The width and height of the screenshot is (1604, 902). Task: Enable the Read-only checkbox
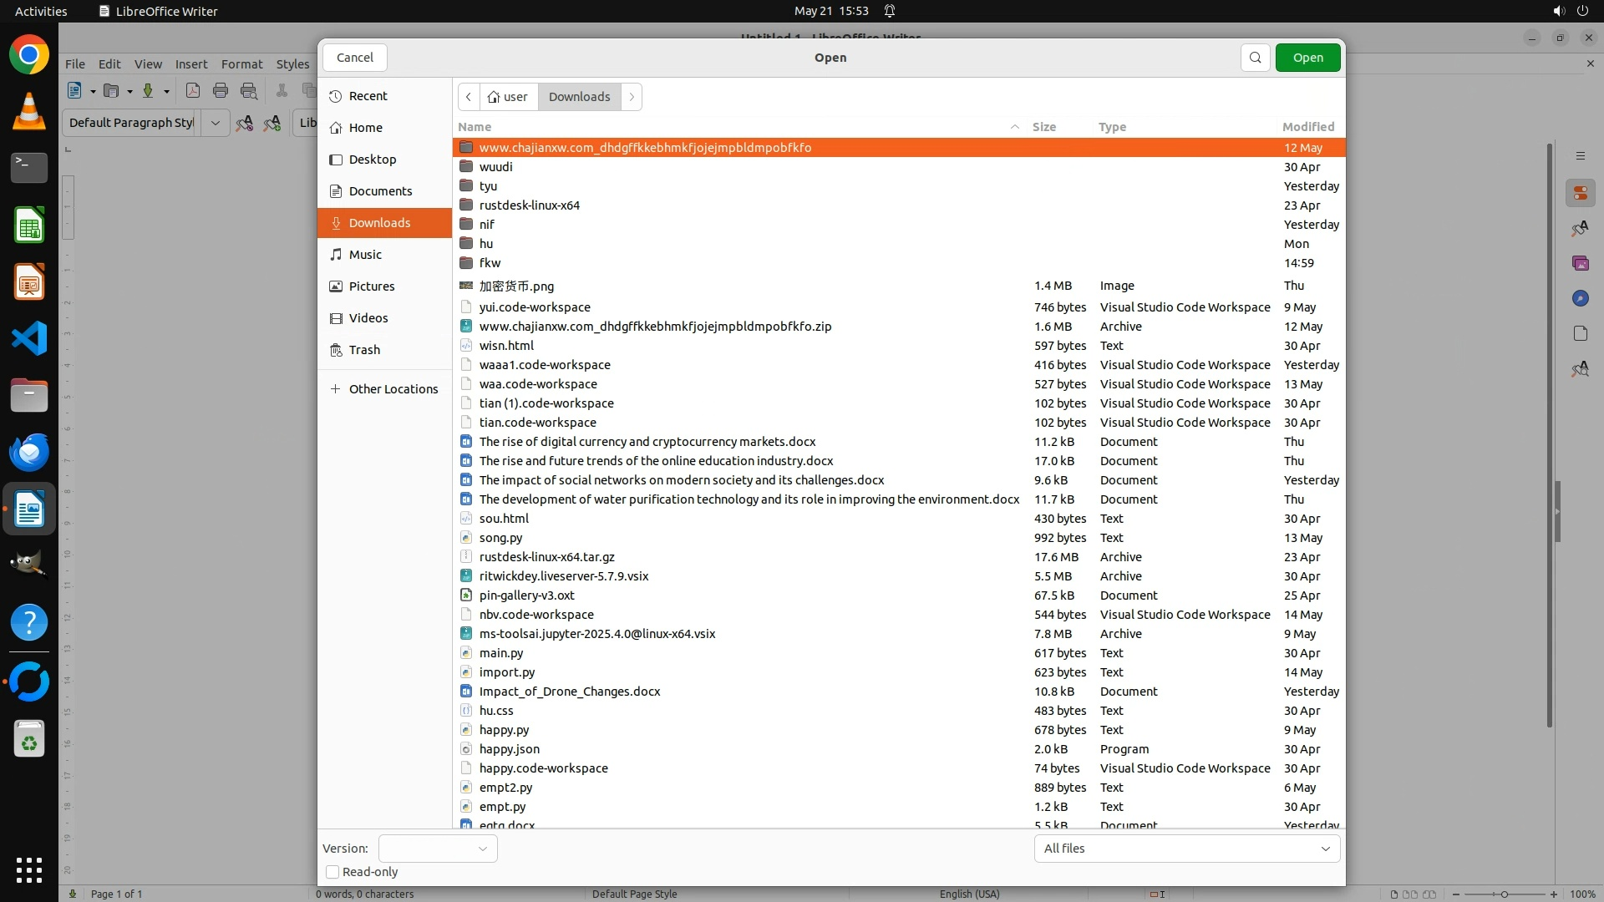332,872
